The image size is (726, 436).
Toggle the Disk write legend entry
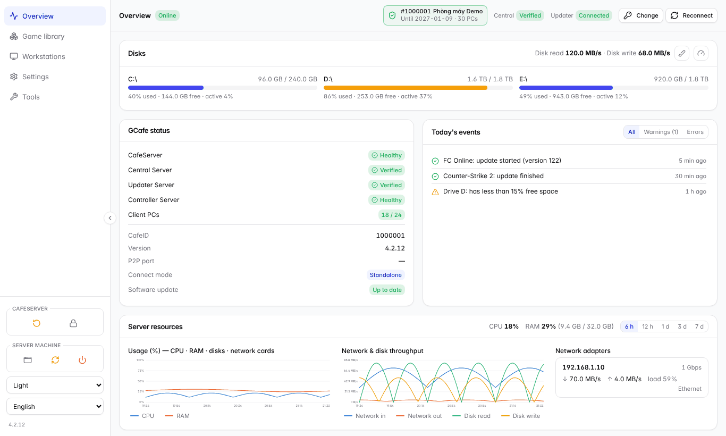[520, 416]
